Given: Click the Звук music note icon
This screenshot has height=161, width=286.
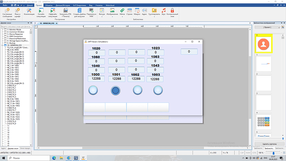Looking at the screenshot, I should click(163, 10).
